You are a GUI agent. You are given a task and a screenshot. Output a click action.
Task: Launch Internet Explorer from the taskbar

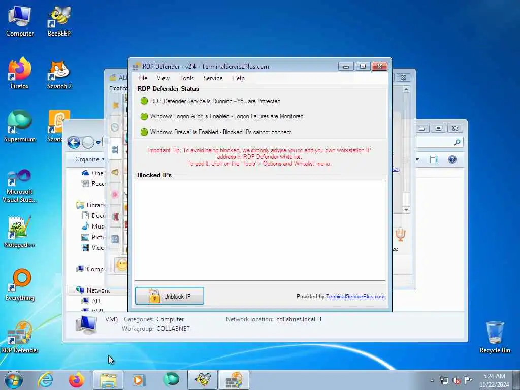(x=45, y=380)
